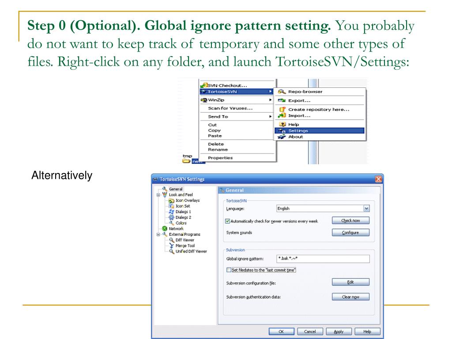Enable set filedates to last commit time
Screen dimensions: 452x339
click(x=229, y=270)
